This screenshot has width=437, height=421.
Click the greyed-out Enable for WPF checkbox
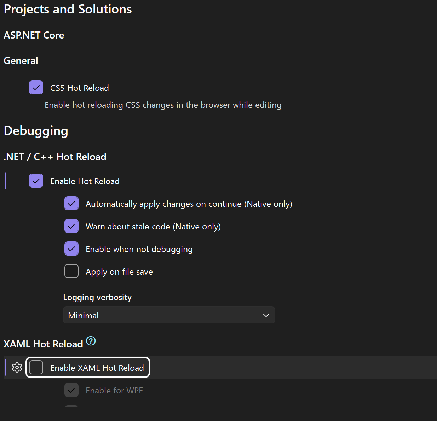click(x=71, y=390)
